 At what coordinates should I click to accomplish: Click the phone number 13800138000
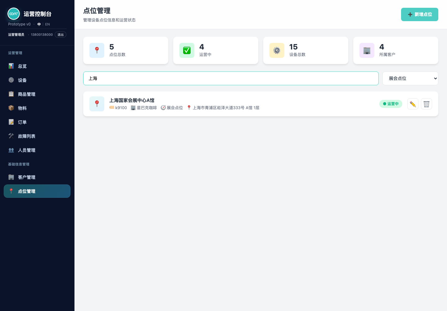42,35
